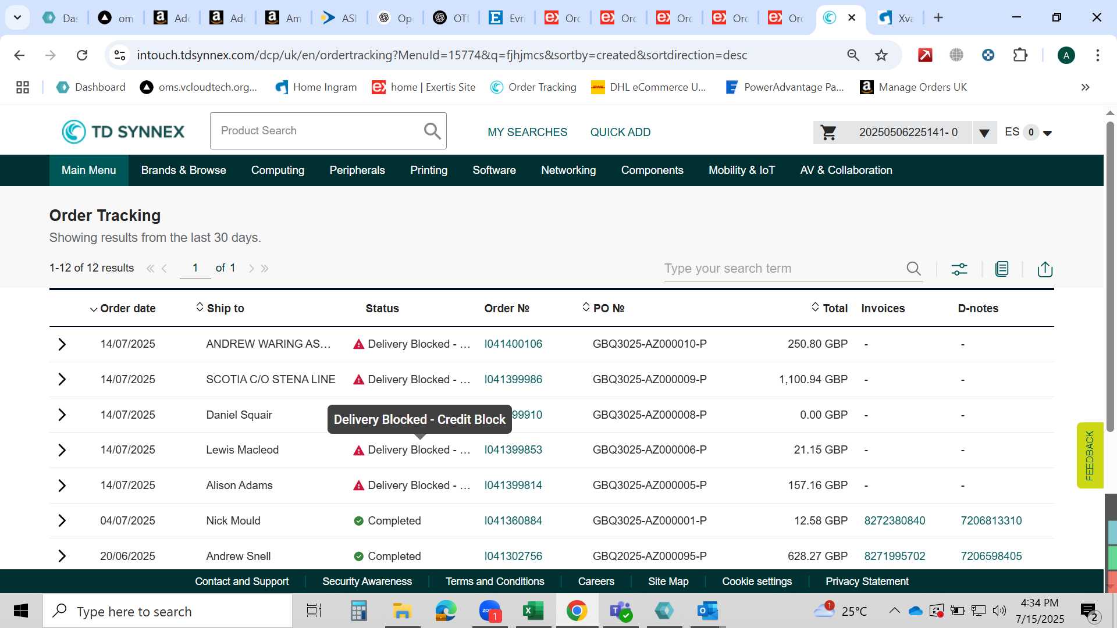Image resolution: width=1117 pixels, height=628 pixels.
Task: Click the browser back arrow
Action: 19,55
